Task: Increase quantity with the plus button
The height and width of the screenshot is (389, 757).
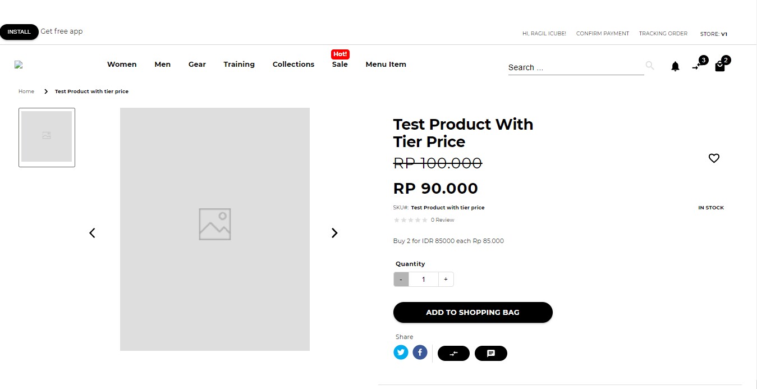Action: 446,279
